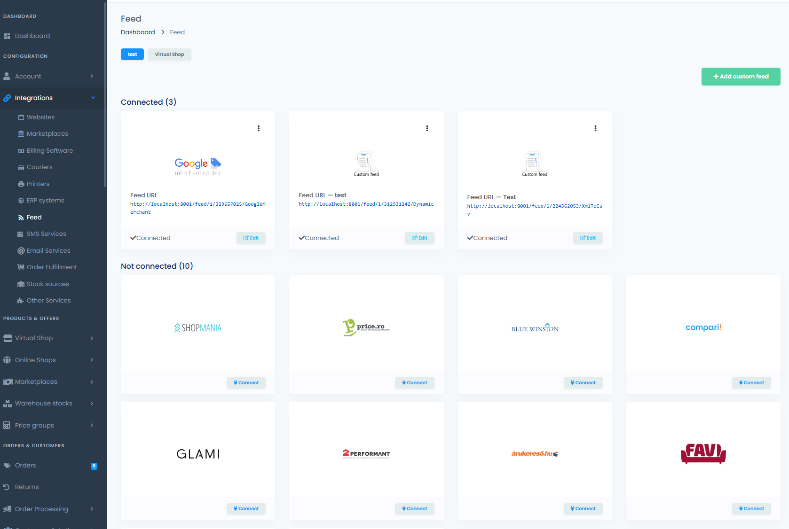
Task: Click the Orders tags icon
Action: tap(7, 466)
